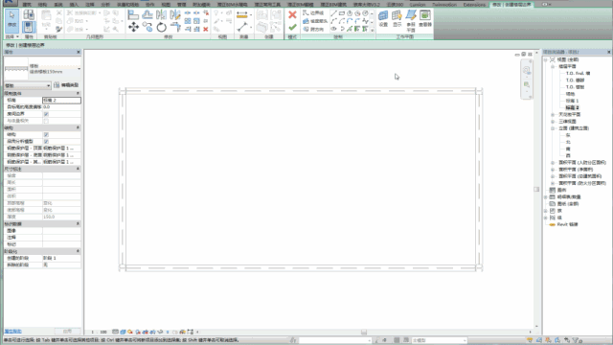Collapse the Dimensions section in properties

[x=78, y=169]
